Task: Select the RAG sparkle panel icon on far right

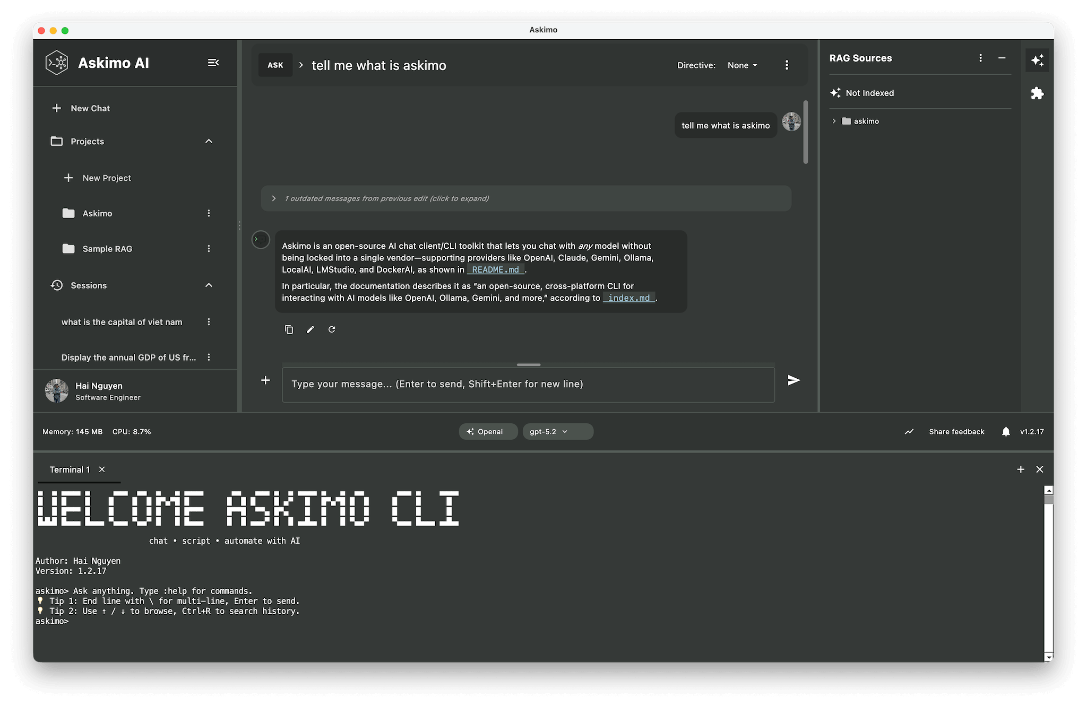Action: pos(1038,60)
